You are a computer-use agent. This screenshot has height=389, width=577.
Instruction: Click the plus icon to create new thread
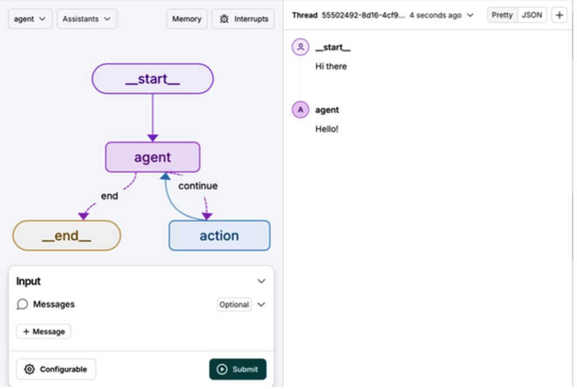coord(559,15)
